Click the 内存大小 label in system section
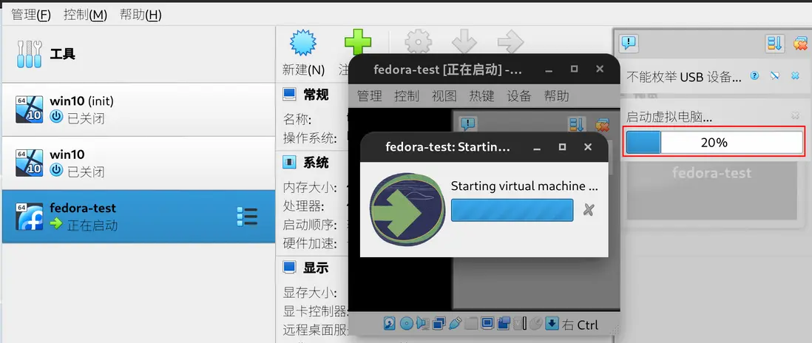 tap(310, 187)
